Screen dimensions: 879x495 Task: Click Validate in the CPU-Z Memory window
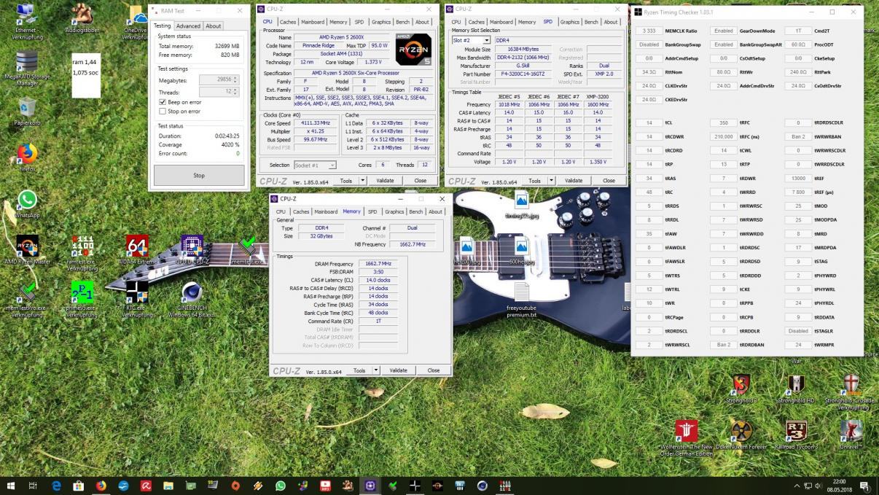pos(398,370)
